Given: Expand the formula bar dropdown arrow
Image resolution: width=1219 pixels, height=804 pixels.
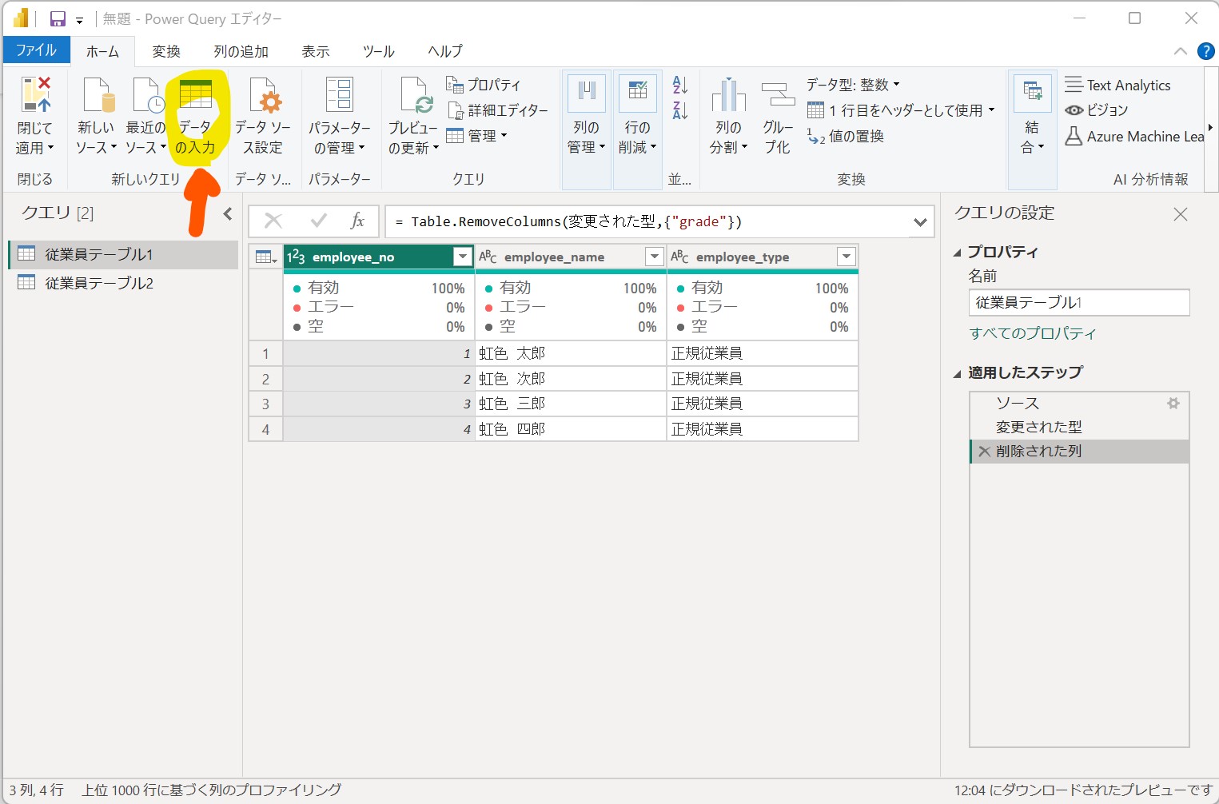Looking at the screenshot, I should point(920,221).
